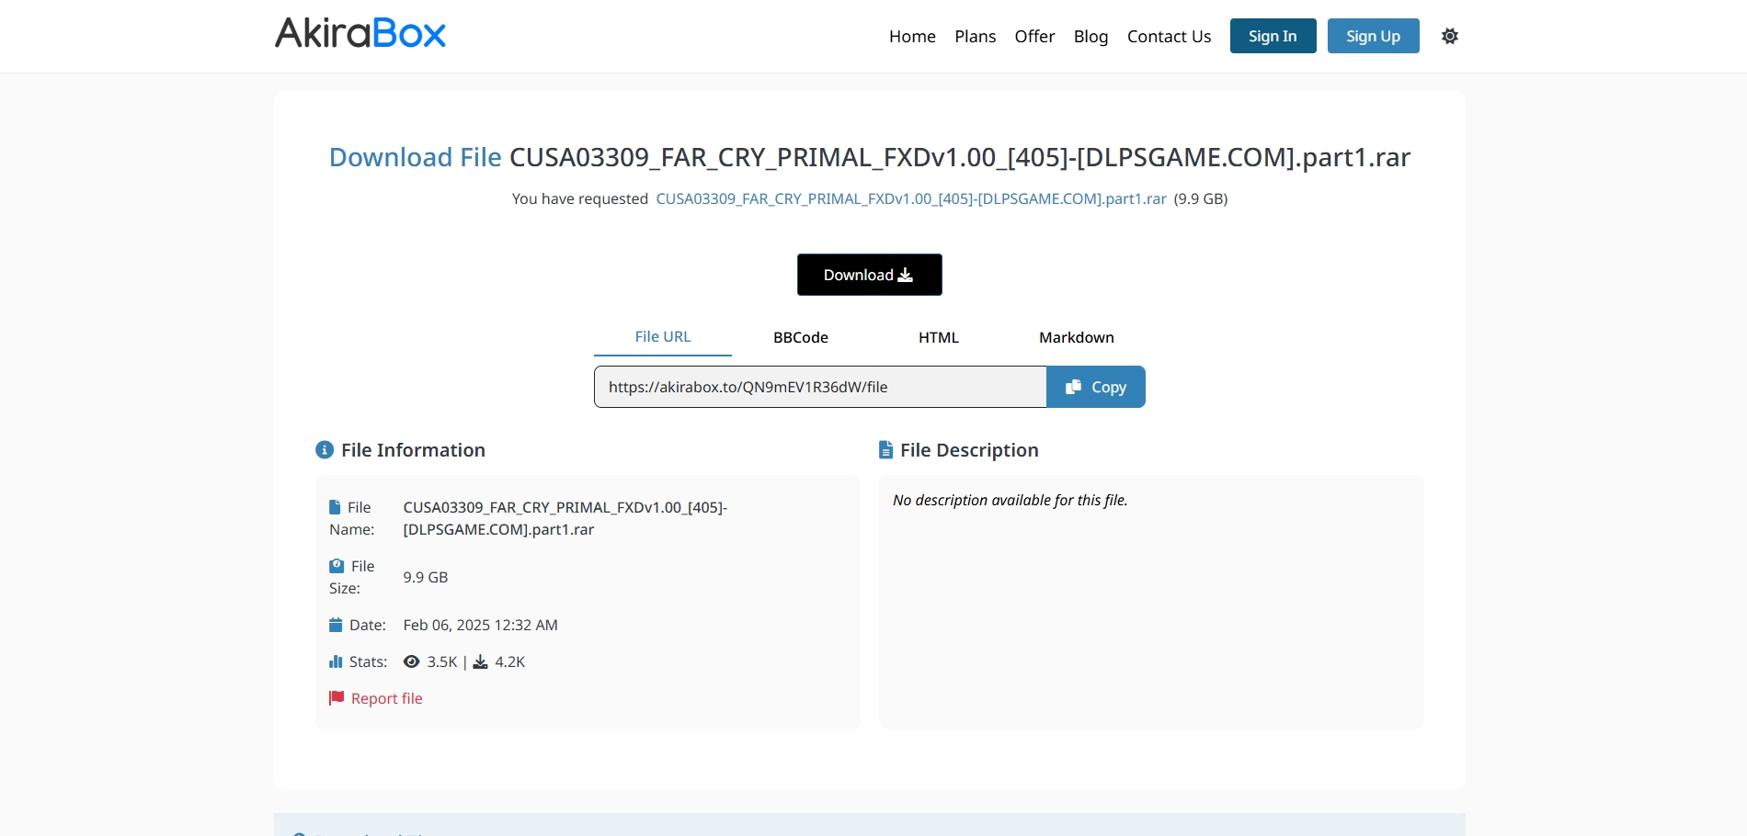Click the calendar icon beside Date
The image size is (1747, 836).
coord(336,625)
